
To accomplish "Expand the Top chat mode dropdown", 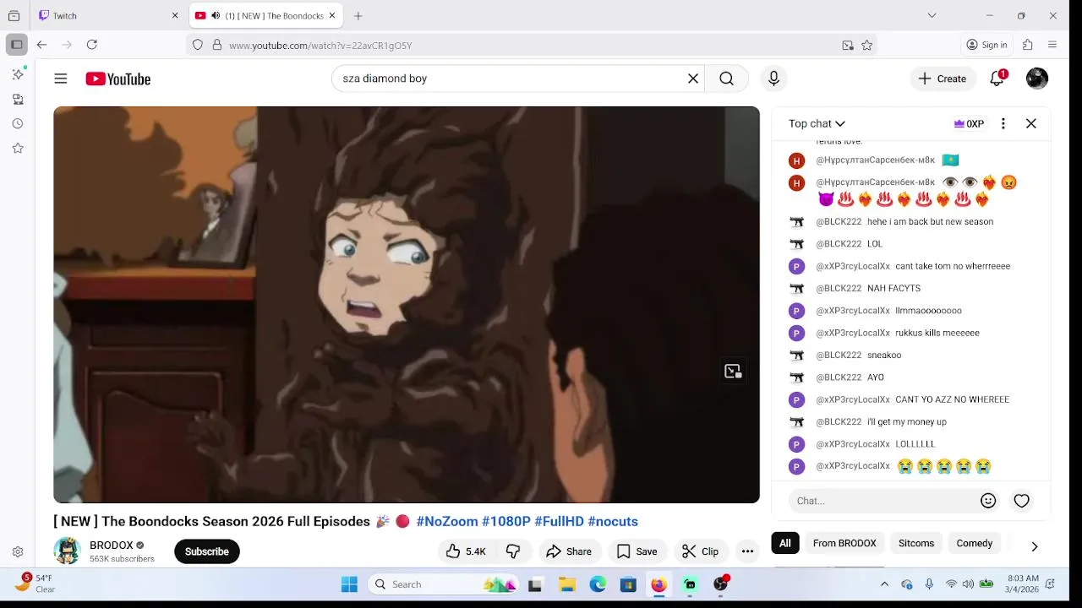I will 817,123.
